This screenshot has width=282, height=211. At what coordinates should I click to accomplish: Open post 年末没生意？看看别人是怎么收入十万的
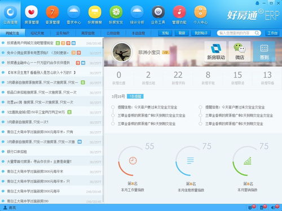click(x=41, y=73)
